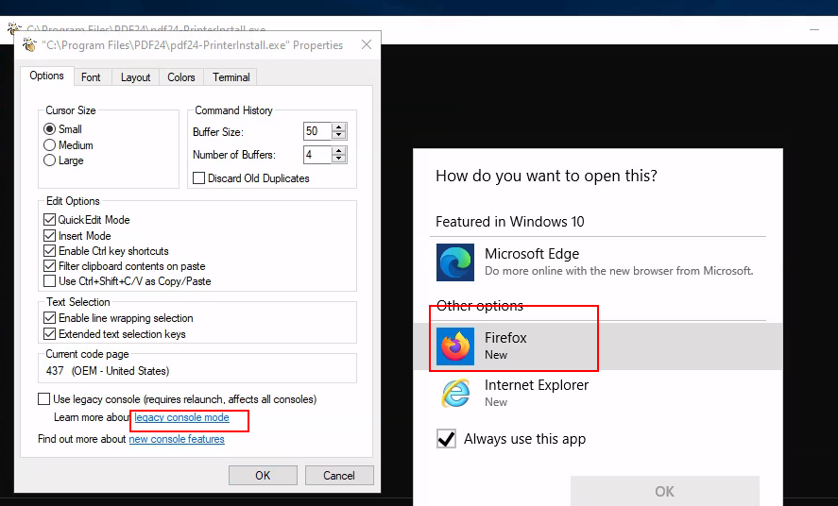This screenshot has height=506, width=838.
Task: Toggle QuickEdit Mode checkbox
Action: click(50, 219)
